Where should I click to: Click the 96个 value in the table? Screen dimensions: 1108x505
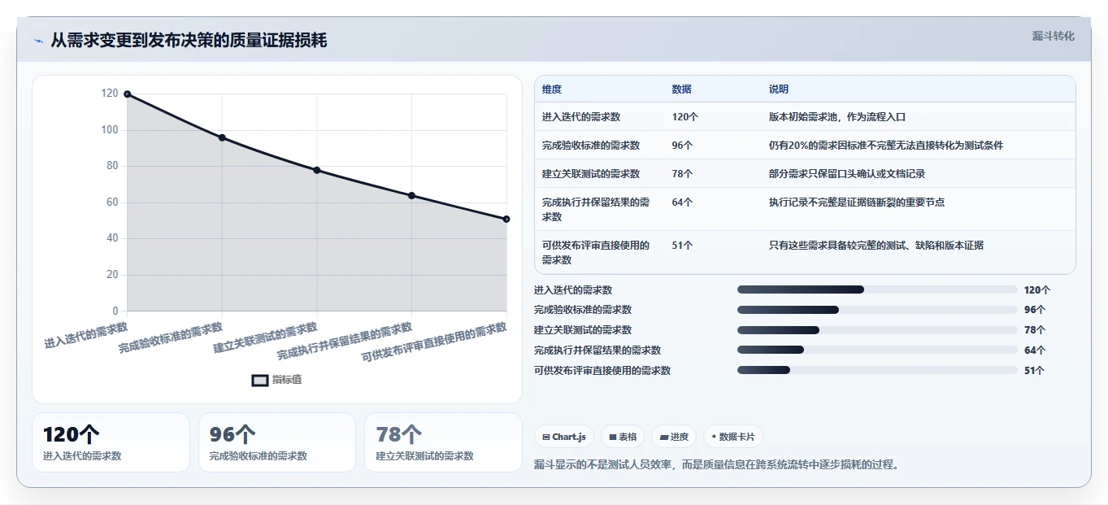(x=683, y=146)
